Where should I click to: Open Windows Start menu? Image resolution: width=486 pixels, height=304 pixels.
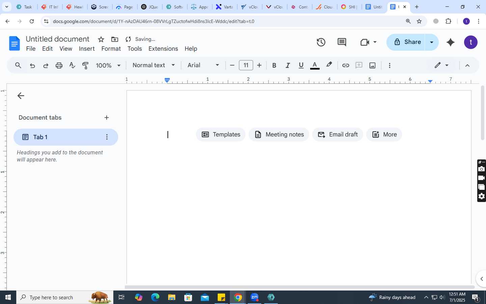click(8, 297)
